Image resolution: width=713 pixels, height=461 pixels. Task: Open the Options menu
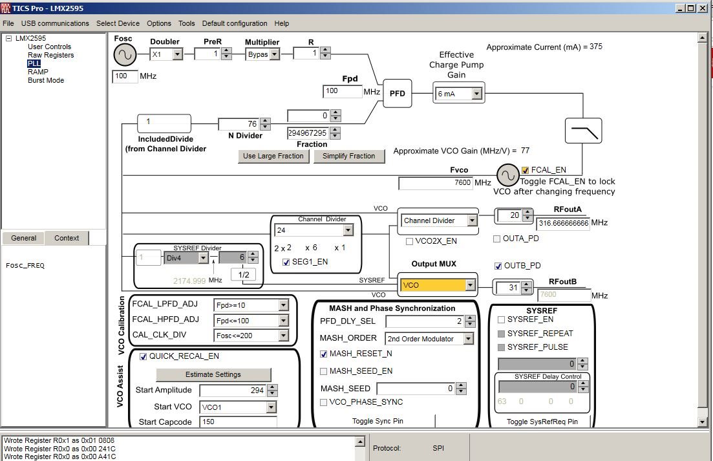point(159,23)
